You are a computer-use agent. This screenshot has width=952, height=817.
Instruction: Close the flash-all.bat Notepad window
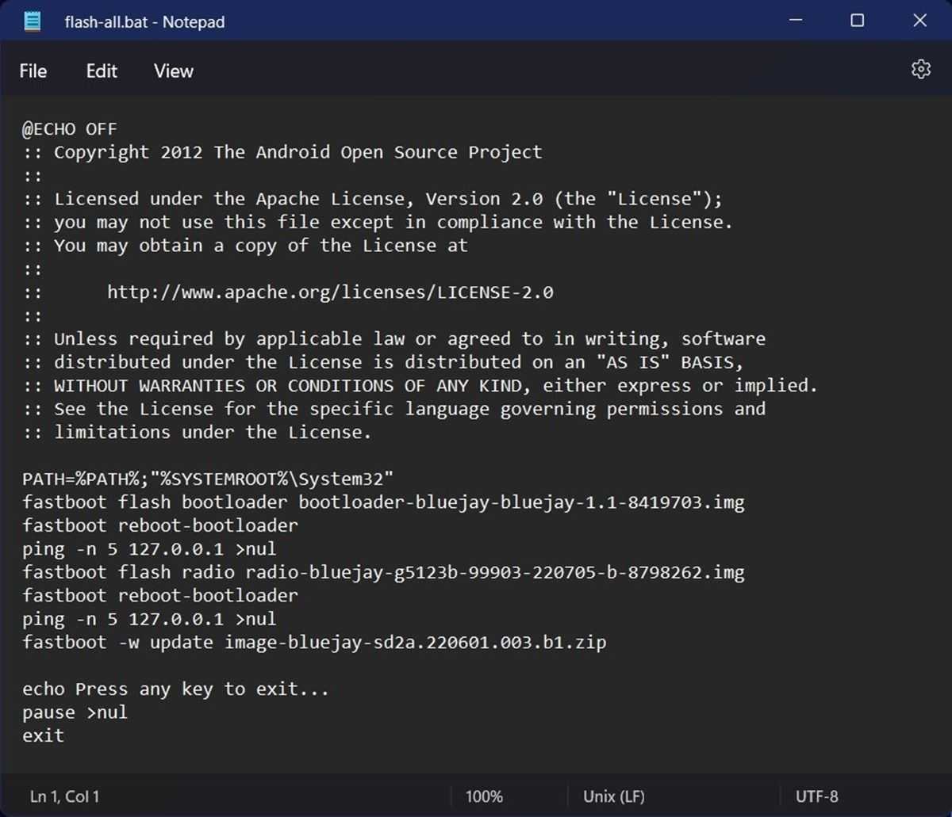[x=919, y=21]
